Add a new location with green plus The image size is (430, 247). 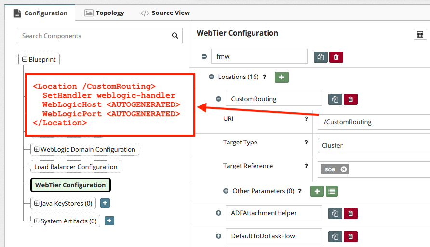[282, 77]
